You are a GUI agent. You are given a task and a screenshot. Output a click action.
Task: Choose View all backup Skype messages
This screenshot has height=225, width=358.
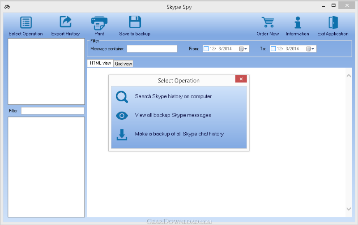pyautogui.click(x=173, y=115)
